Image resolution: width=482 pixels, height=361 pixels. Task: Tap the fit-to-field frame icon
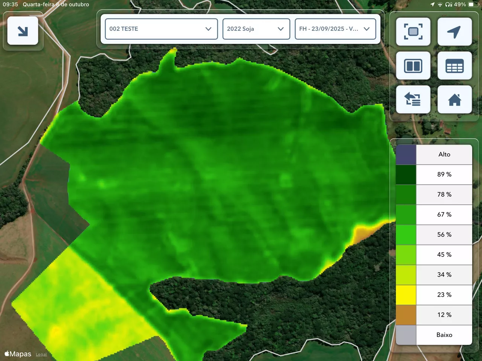(413, 32)
